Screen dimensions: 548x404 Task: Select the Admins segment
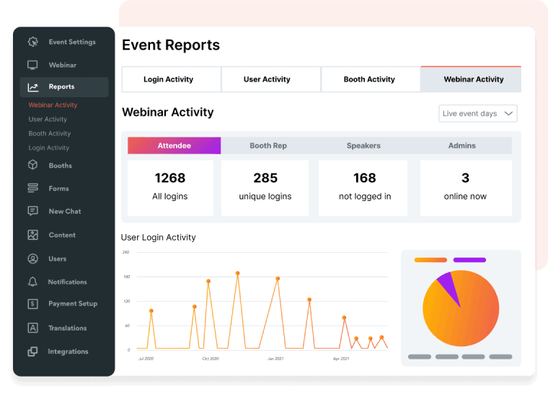point(462,145)
